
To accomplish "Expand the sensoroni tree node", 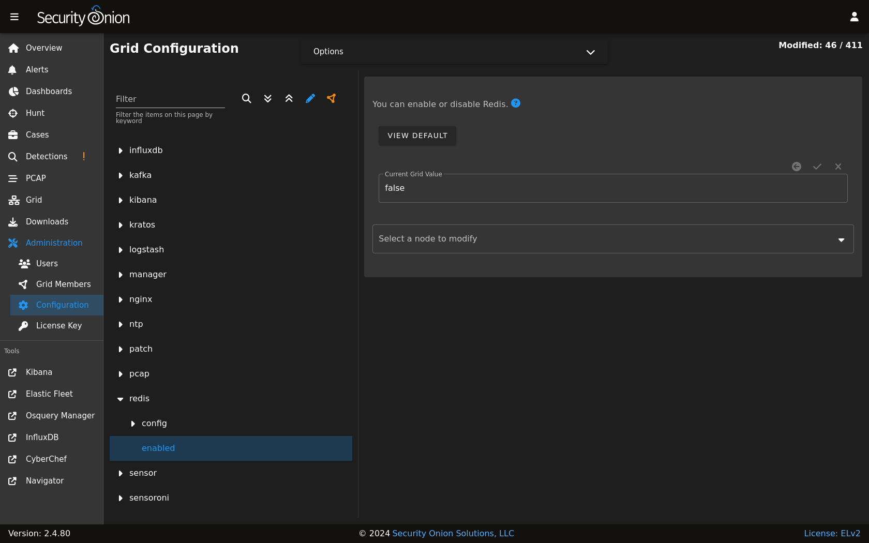I will point(121,498).
